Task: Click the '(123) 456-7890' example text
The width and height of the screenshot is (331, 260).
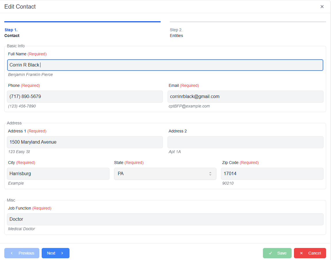Action: tap(22, 106)
